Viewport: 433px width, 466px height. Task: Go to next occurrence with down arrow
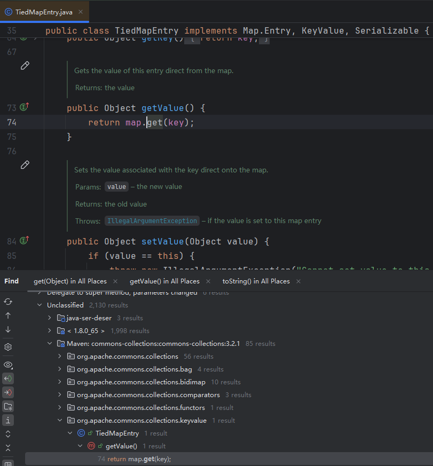coord(8,329)
